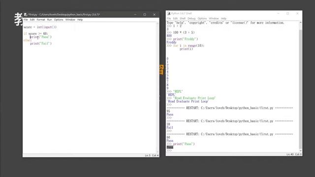
Task: Open Format menu in first.py editor
Action: [x=41, y=20]
